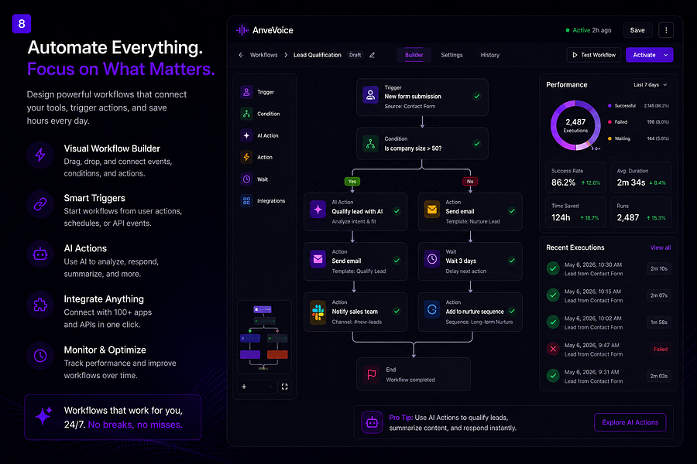
Task: Click the Slack icon on Notify sales team
Action: click(318, 312)
